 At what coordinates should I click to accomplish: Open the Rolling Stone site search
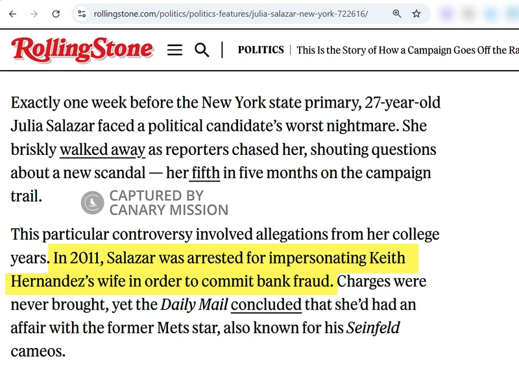tap(202, 50)
